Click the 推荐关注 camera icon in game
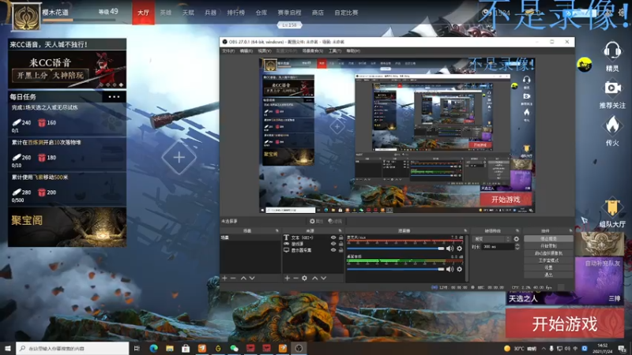Viewport: 632px width, 355px height. click(x=612, y=88)
